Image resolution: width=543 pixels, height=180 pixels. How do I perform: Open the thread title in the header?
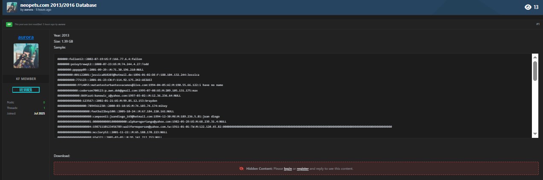[x=58, y=5]
